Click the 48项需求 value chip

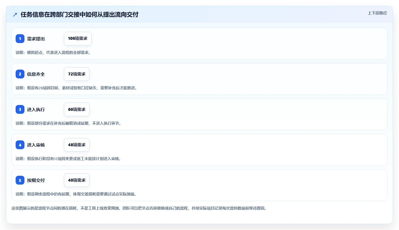coord(77,145)
